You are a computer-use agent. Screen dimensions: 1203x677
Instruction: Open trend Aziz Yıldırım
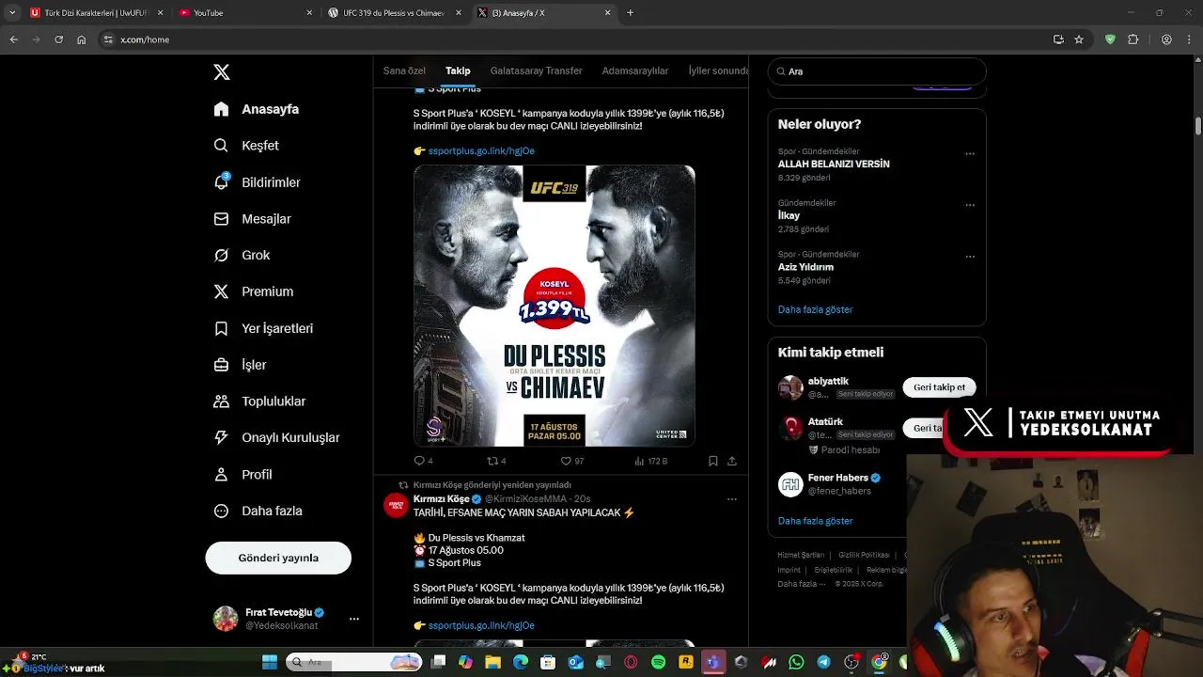coord(805,267)
